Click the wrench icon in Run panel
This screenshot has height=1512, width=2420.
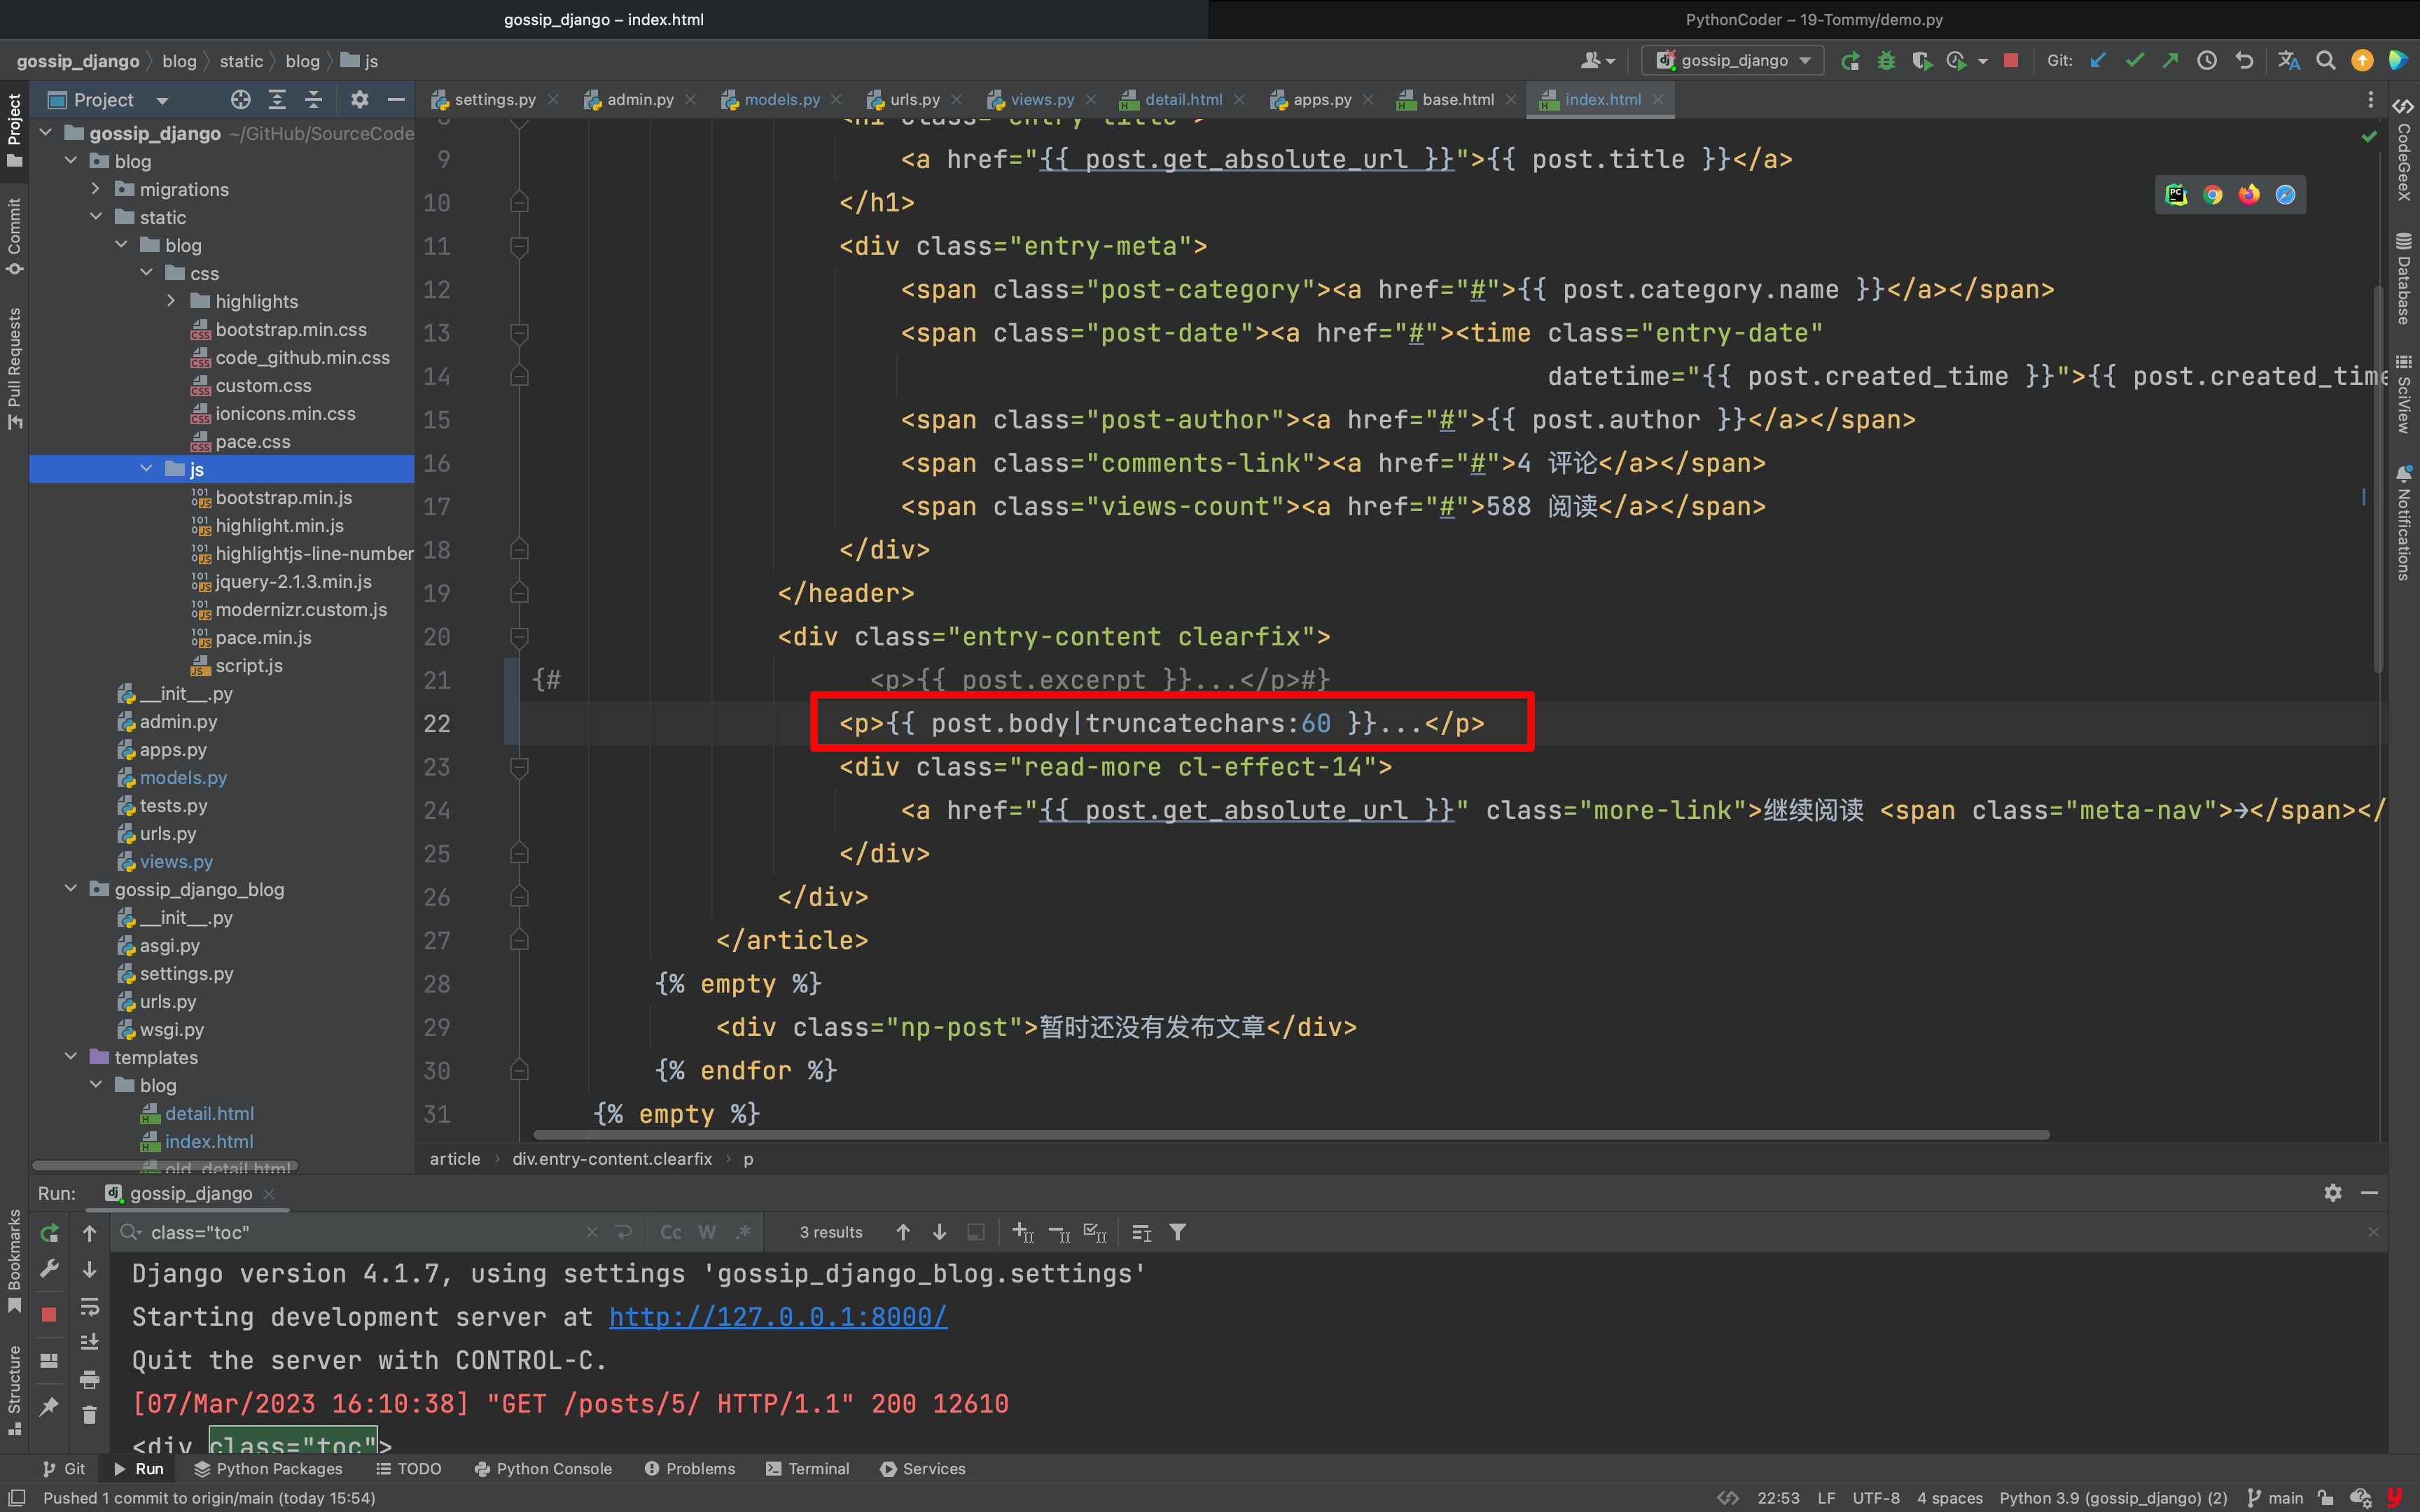coord(49,1269)
